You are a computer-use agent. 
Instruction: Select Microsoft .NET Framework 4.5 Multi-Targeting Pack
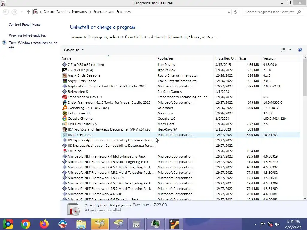coord(180,162)
